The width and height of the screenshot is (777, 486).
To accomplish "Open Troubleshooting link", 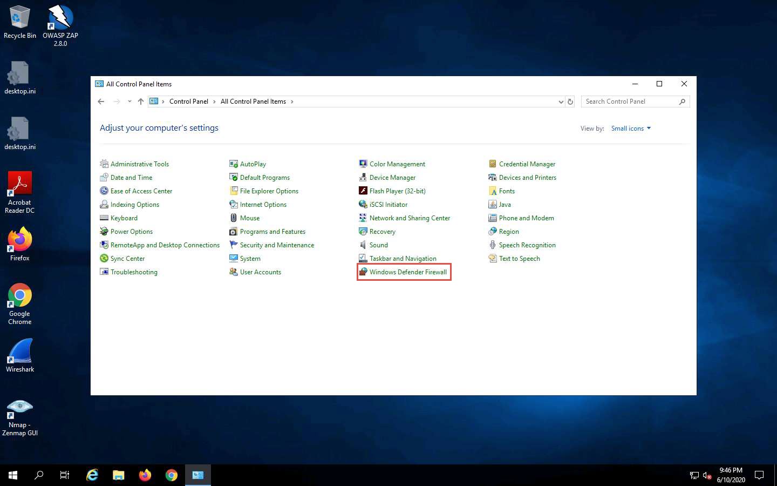I will pyautogui.click(x=134, y=272).
